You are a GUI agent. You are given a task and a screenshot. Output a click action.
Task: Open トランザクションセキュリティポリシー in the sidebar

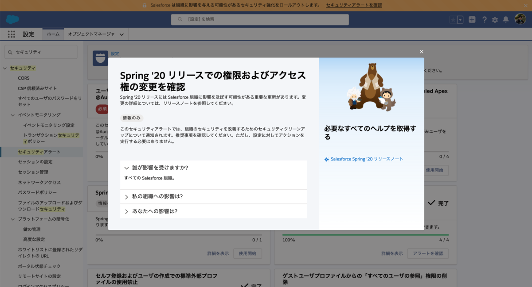(51, 138)
